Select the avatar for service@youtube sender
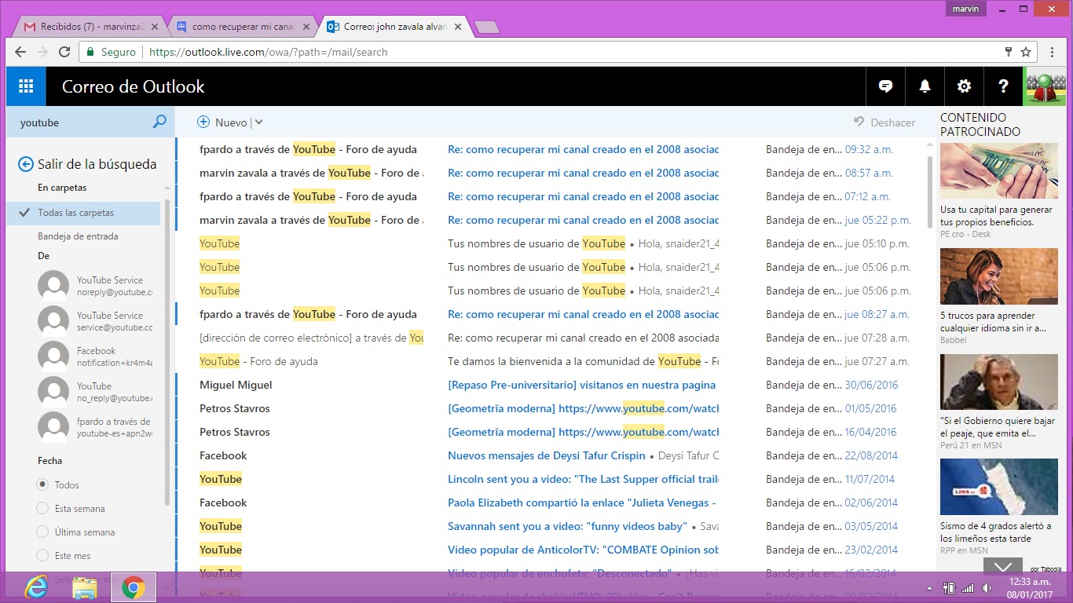 (53, 321)
